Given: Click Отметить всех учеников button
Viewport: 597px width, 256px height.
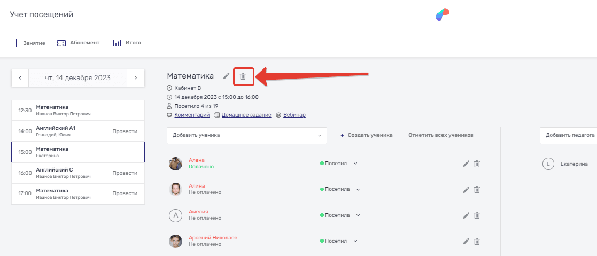Looking at the screenshot, I should point(440,135).
